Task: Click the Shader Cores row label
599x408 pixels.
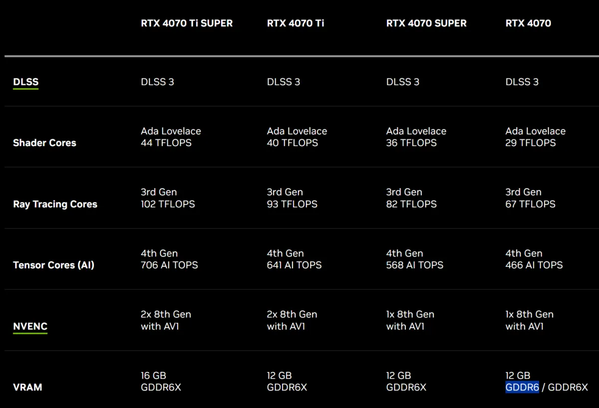Action: point(44,143)
